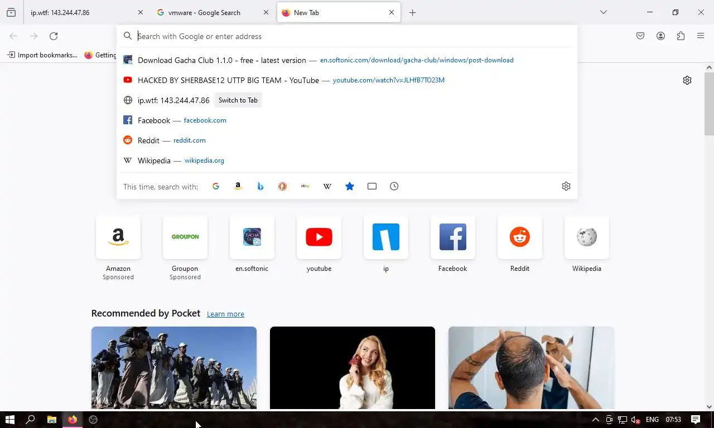Search this time with DuckDuckGo icon
Image resolution: width=714 pixels, height=428 pixels.
tap(283, 186)
